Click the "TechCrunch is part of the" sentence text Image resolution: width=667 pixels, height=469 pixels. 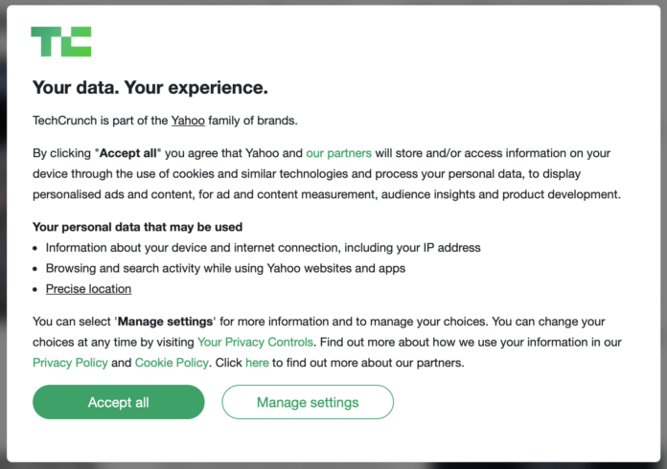pos(100,121)
